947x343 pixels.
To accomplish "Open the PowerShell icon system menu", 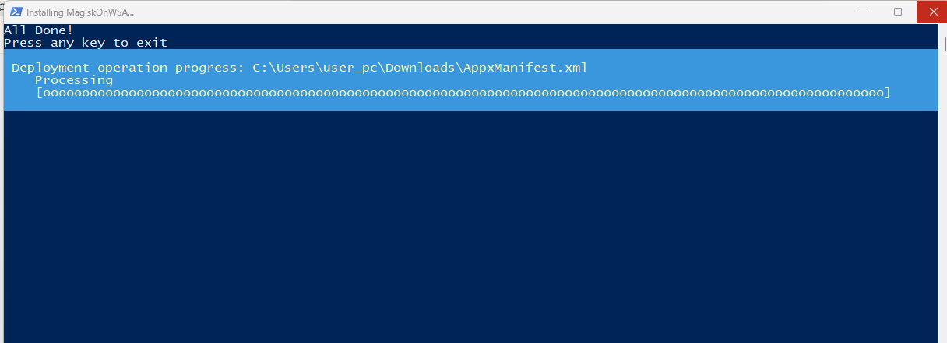I will 15,12.
